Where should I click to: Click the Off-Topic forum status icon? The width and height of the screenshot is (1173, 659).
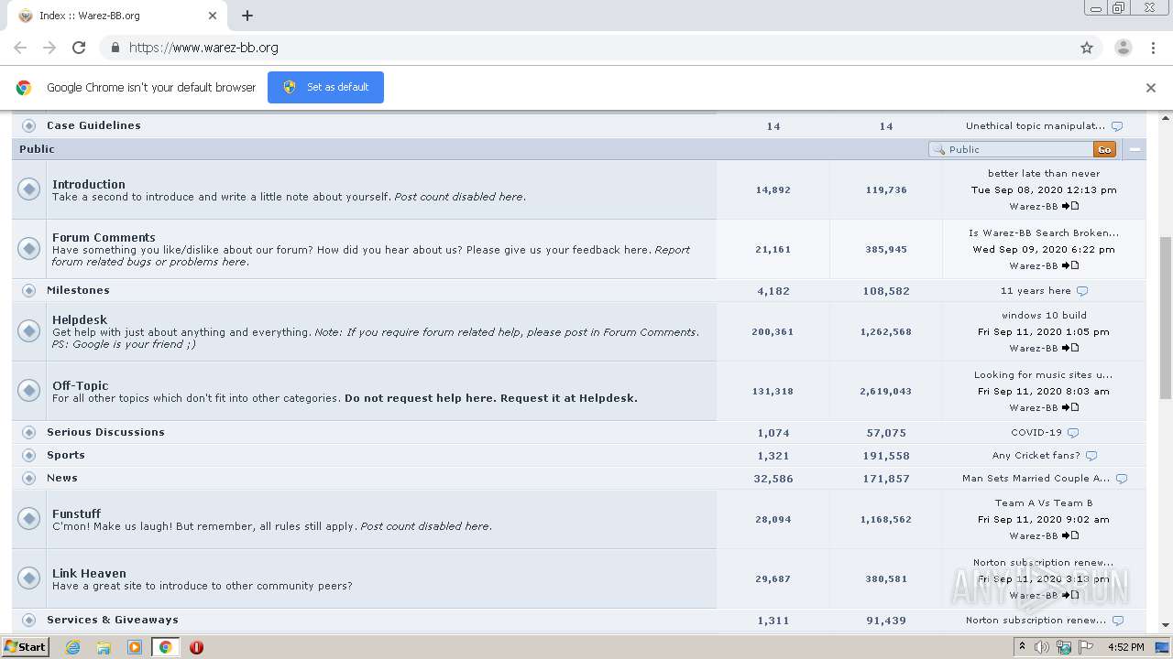pos(29,391)
